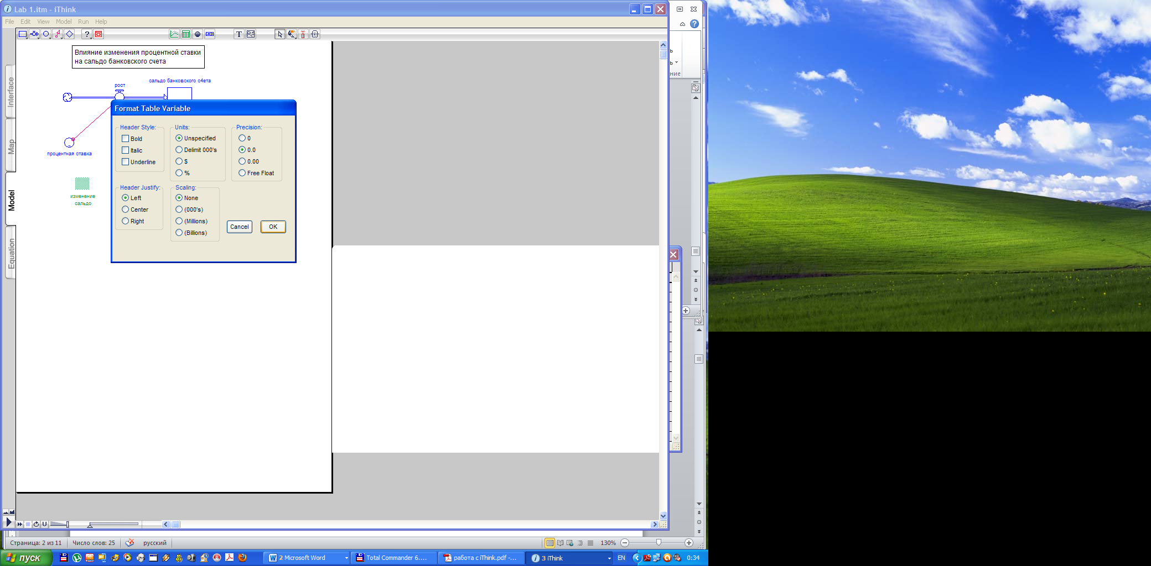Select precision 0.00 option
This screenshot has height=566, width=1151.
coord(242,161)
